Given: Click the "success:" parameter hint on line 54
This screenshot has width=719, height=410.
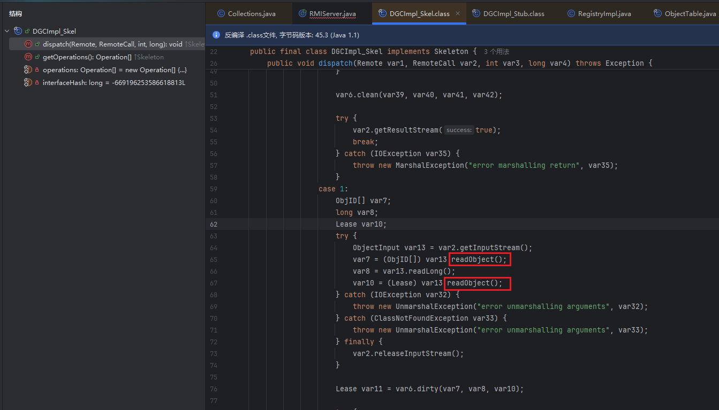Looking at the screenshot, I should (459, 130).
